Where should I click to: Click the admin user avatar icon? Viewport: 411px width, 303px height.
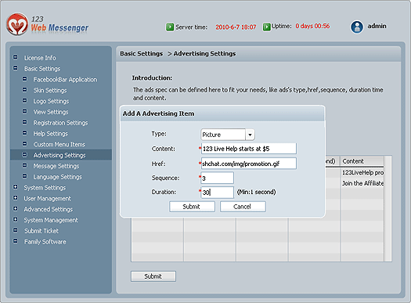click(x=357, y=27)
